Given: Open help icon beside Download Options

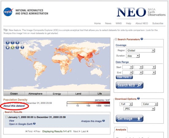Looking at the screenshot, I should pyautogui.click(x=139, y=98).
